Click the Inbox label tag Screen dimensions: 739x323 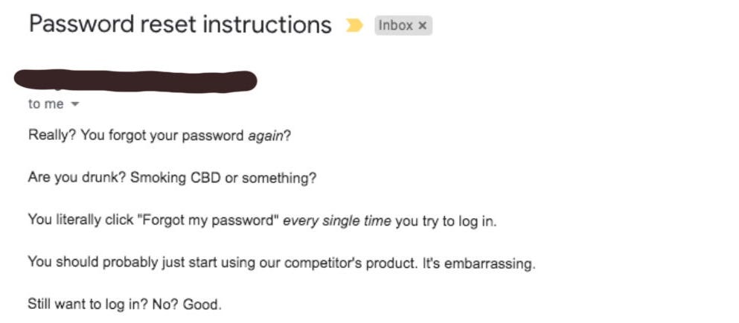tap(395, 25)
